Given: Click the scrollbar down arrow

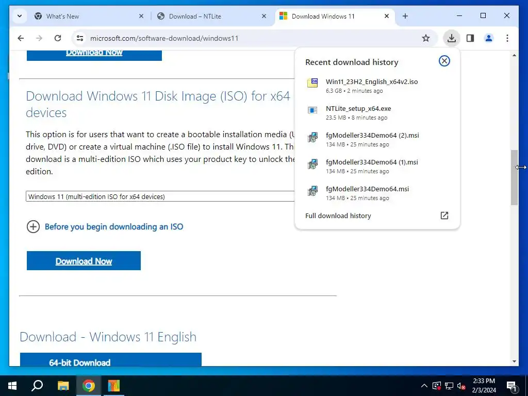Looking at the screenshot, I should [x=514, y=361].
